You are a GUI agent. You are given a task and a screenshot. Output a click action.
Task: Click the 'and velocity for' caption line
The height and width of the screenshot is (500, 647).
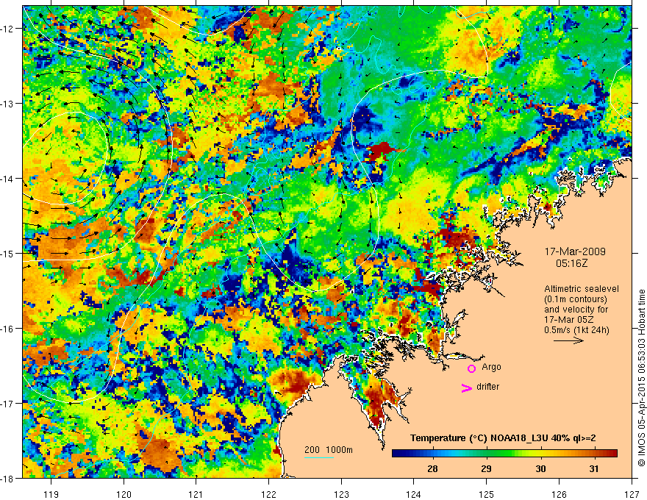576,310
